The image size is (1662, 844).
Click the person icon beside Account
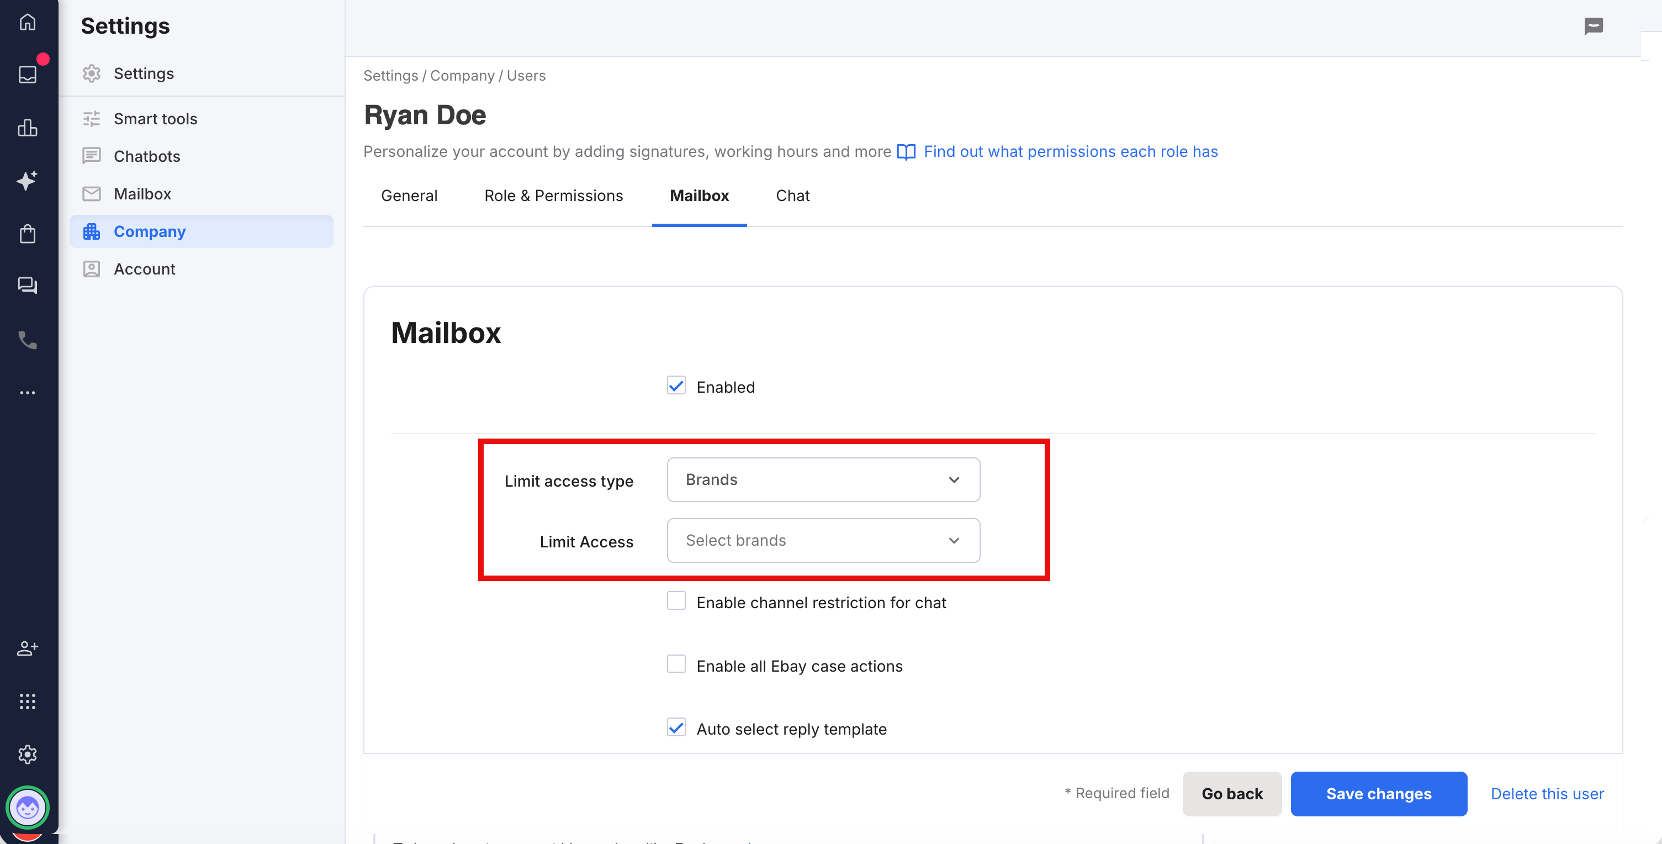(x=92, y=268)
